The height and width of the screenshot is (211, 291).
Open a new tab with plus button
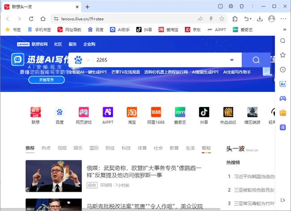87,7
